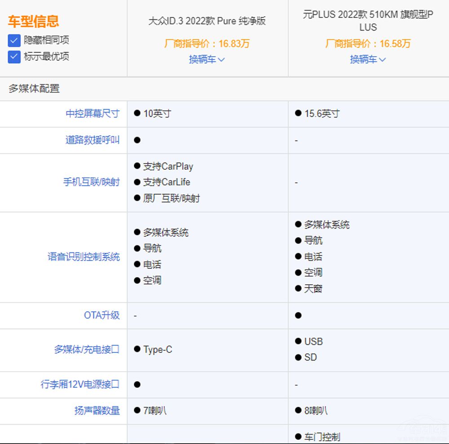Click the 车型信息 heading
This screenshot has height=444, width=449.
(x=33, y=21)
